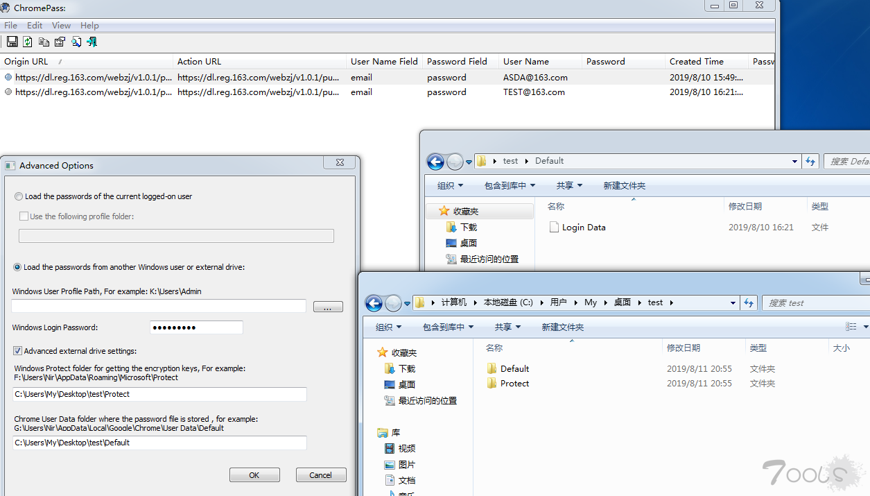Viewport: 870px width, 496px height.
Task: Open the File menu in ChromePass
Action: point(10,26)
